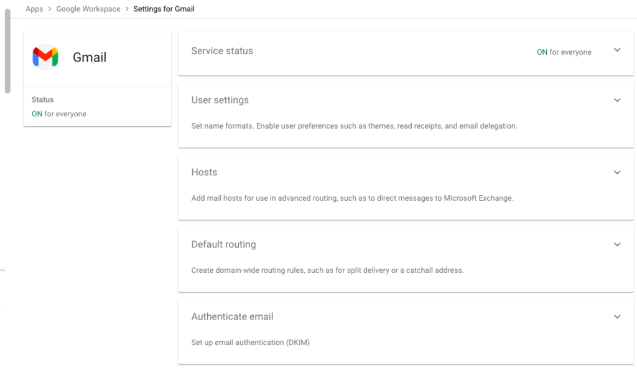The height and width of the screenshot is (368, 637).
Task: Open the Default routing heading
Action: [x=223, y=244]
